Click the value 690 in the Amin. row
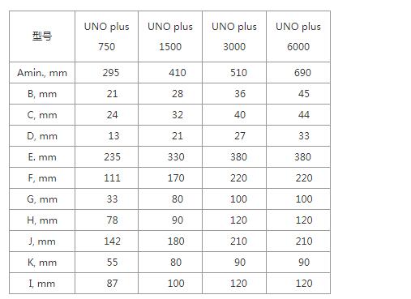Viewport: 411px width, 299px height. (302, 73)
